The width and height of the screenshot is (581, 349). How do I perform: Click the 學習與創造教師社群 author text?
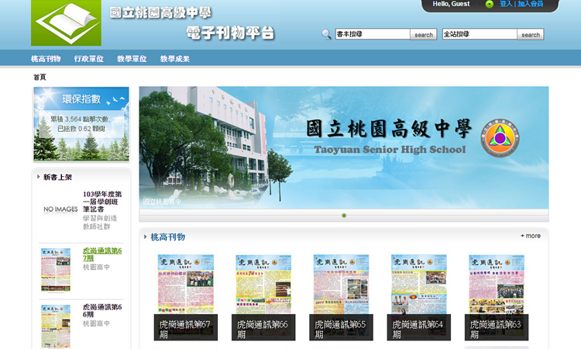[x=100, y=222]
